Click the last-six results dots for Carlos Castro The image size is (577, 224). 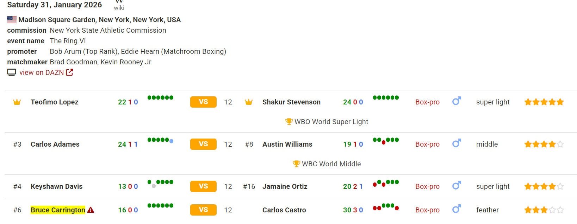pyautogui.click(x=386, y=207)
